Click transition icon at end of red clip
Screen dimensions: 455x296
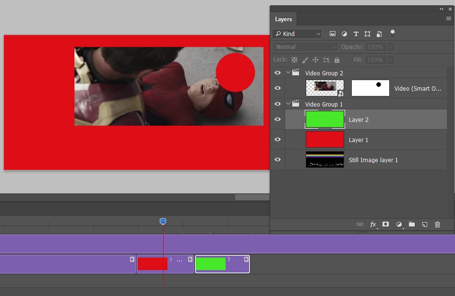click(x=191, y=259)
